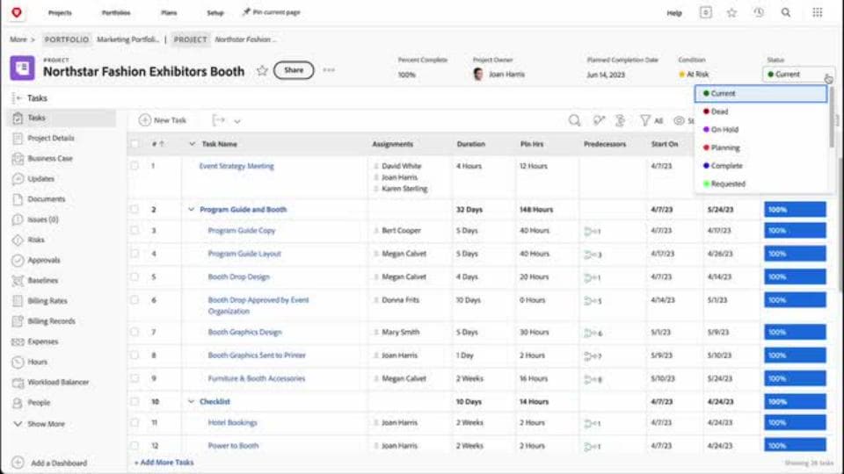
Task: Tick checkbox for Hotel Bookings task
Action: [x=135, y=423]
